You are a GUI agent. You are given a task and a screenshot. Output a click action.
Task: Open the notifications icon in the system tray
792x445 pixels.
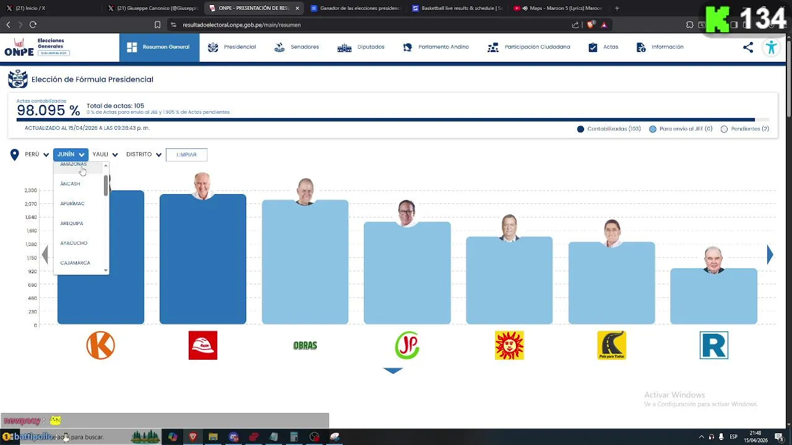tap(779, 437)
